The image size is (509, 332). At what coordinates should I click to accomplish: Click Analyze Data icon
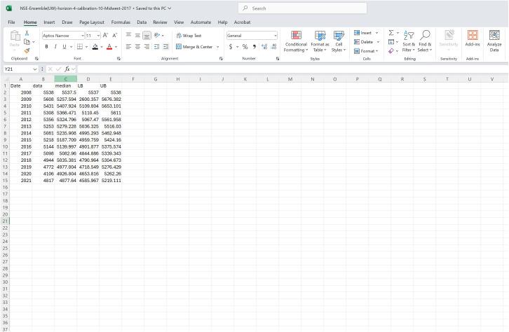click(494, 41)
